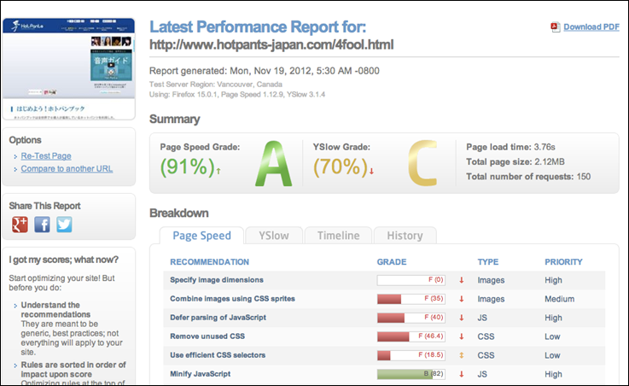Click the F (46.4) grade bar

[x=411, y=336]
